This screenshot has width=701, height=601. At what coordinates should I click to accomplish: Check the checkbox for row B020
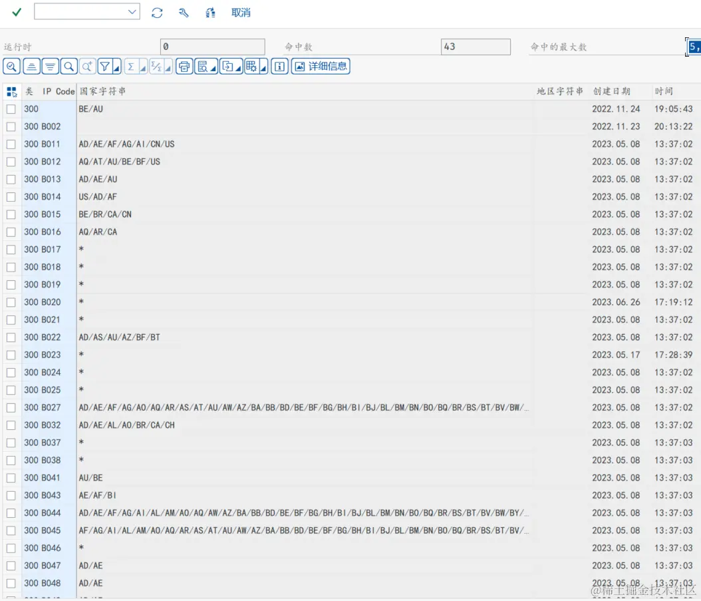coord(11,302)
